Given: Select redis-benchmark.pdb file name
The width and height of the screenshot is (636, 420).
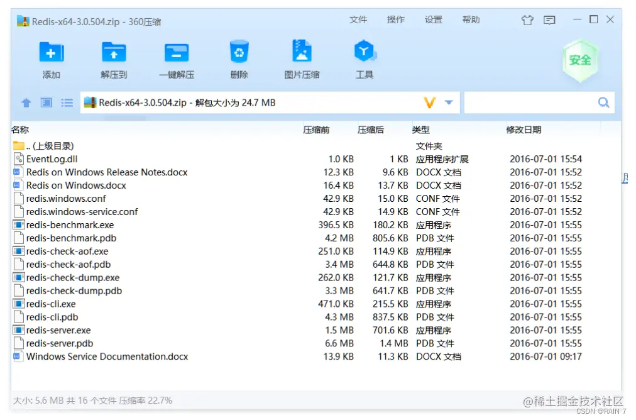Looking at the screenshot, I should [71, 238].
